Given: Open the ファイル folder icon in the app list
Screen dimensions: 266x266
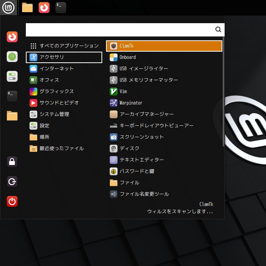Looking at the screenshot, I should (x=114, y=183).
